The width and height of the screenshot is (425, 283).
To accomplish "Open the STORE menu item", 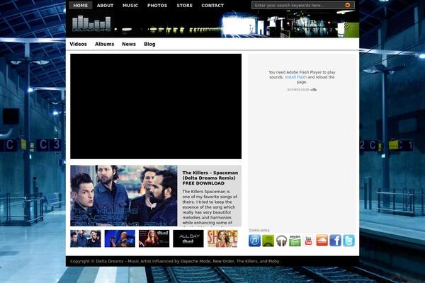I will (x=185, y=6).
